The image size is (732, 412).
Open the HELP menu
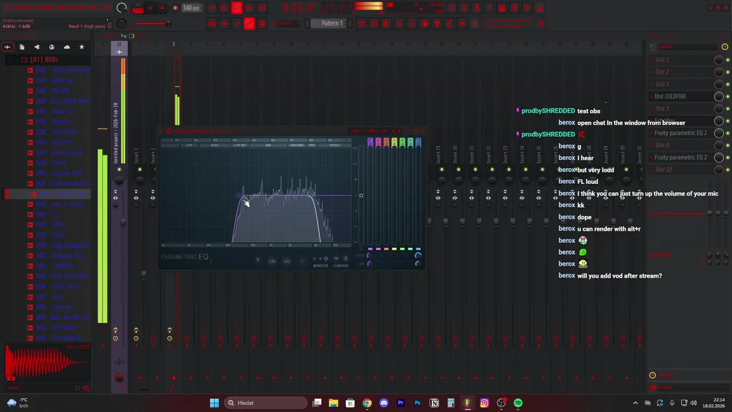(107, 7)
